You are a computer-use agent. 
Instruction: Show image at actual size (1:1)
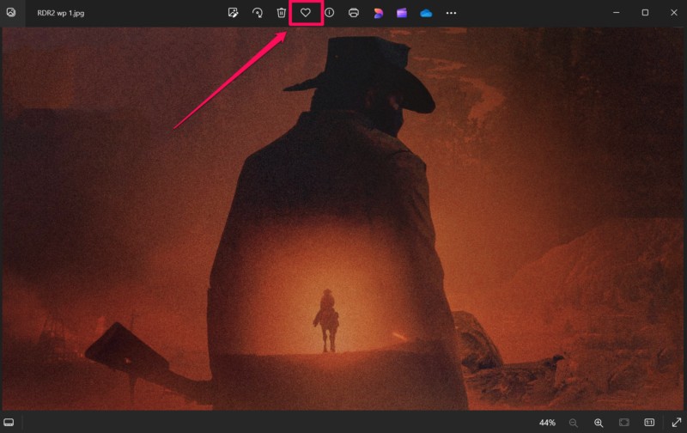649,423
